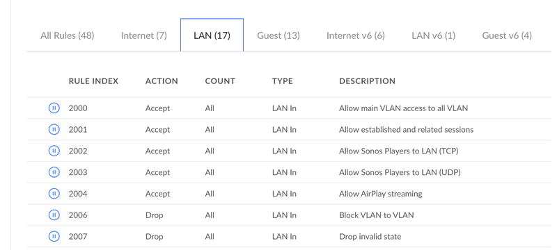
Task: Switch to the Guest v6 (4) tab
Action: pyautogui.click(x=507, y=35)
